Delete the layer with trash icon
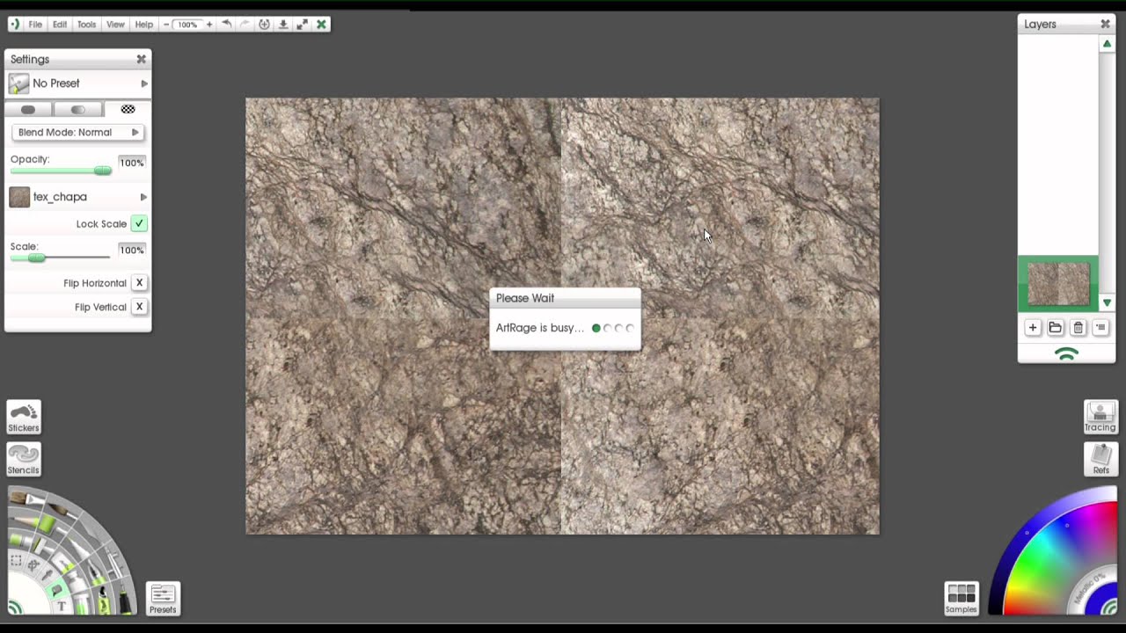This screenshot has width=1126, height=633. [1078, 327]
